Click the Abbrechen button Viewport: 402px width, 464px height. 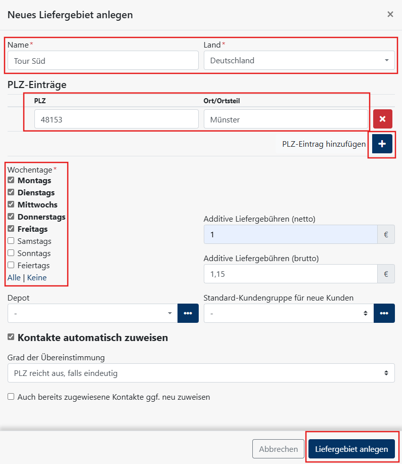point(278,449)
